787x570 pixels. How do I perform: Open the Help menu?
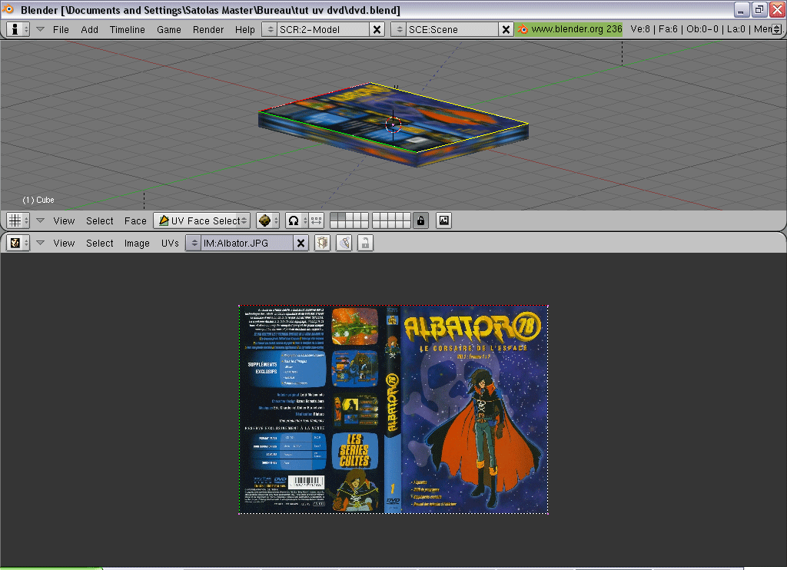tap(245, 30)
